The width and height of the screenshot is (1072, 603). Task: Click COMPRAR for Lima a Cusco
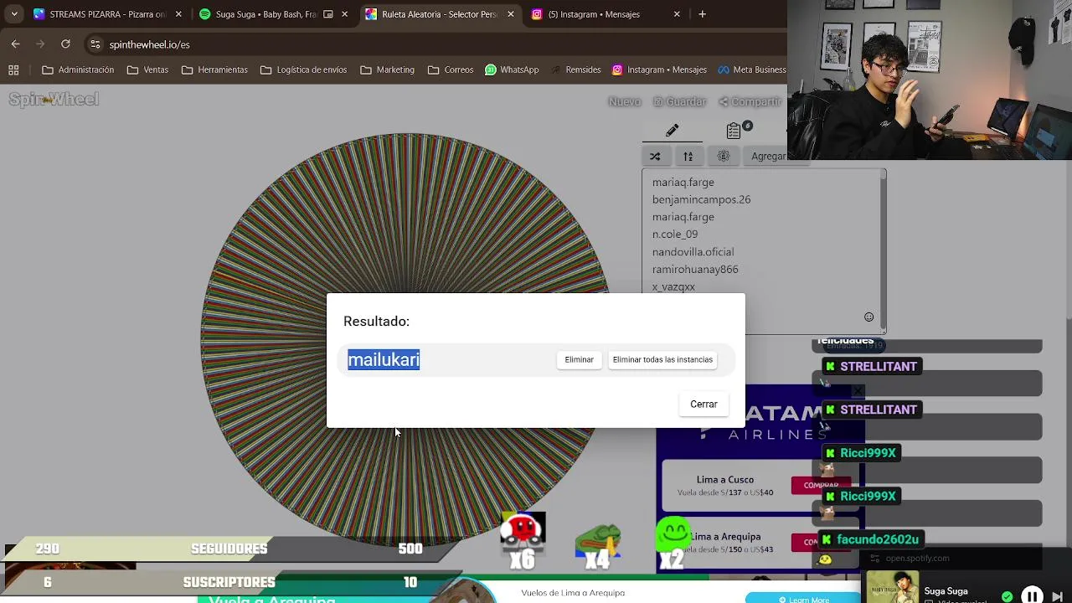821,485
